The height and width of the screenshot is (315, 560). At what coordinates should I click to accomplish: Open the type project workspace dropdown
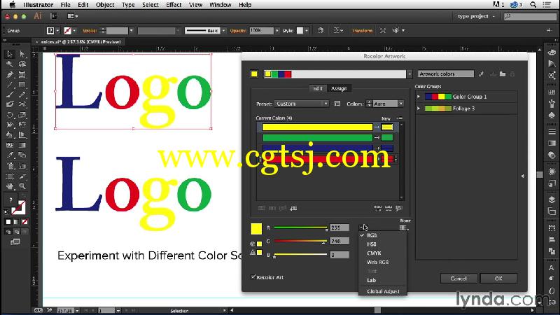[x=477, y=16]
